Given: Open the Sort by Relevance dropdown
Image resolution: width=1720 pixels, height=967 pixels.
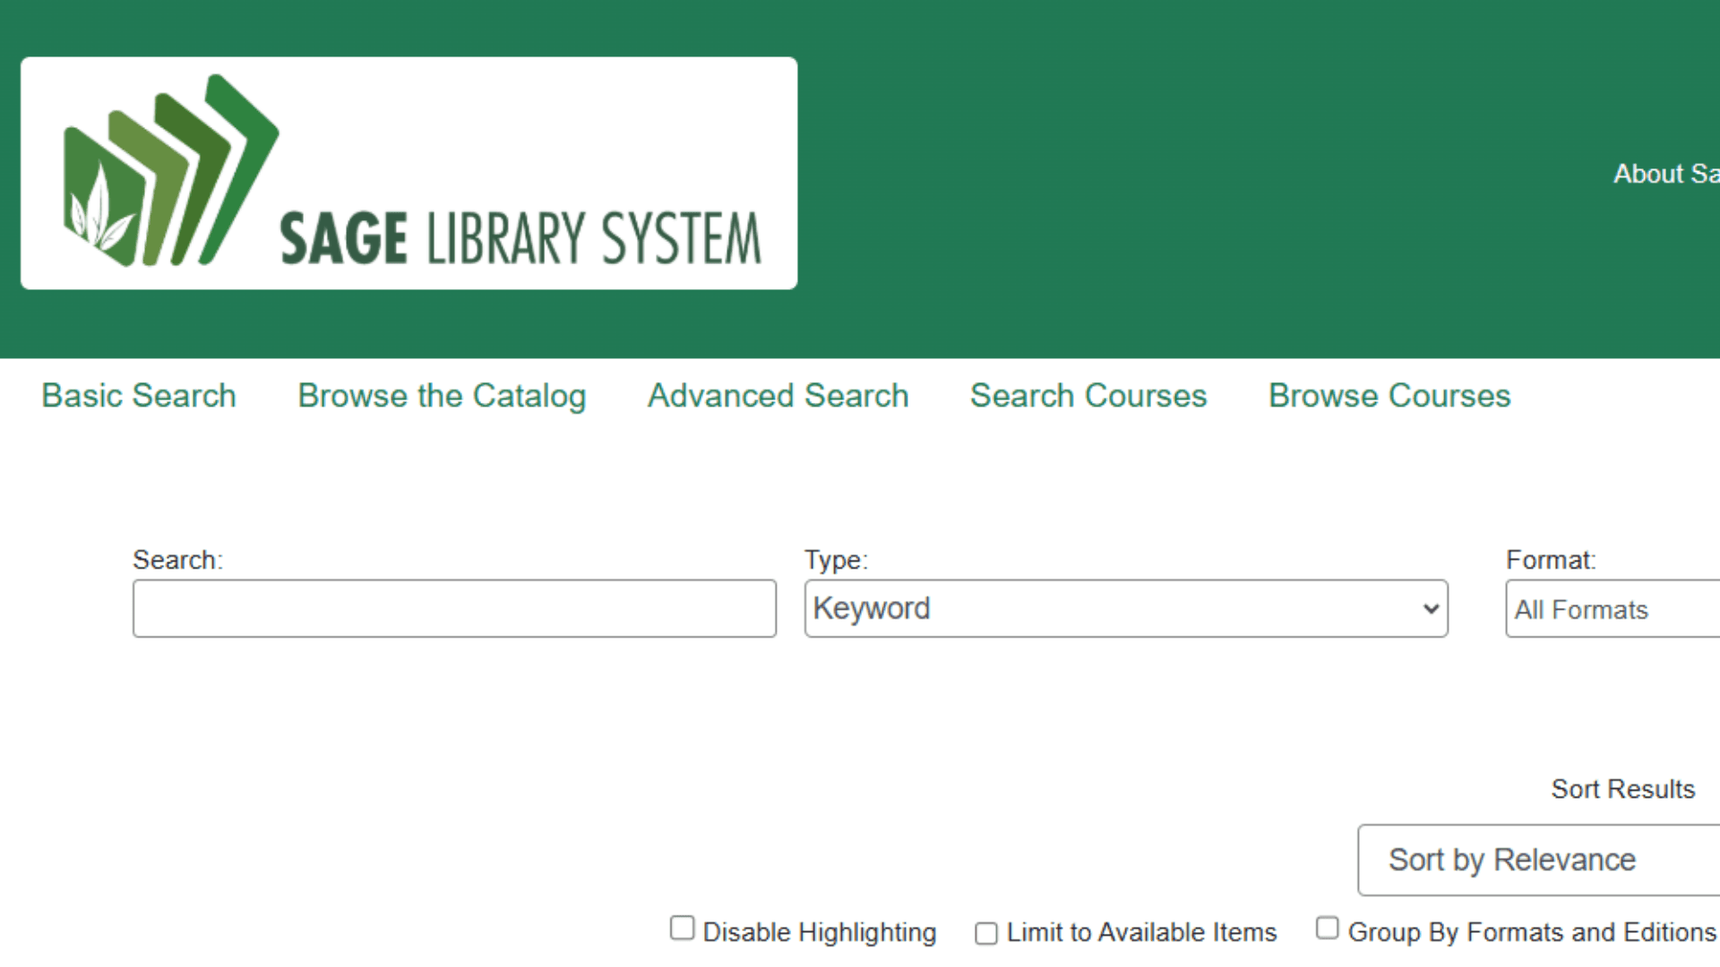Looking at the screenshot, I should tap(1539, 860).
